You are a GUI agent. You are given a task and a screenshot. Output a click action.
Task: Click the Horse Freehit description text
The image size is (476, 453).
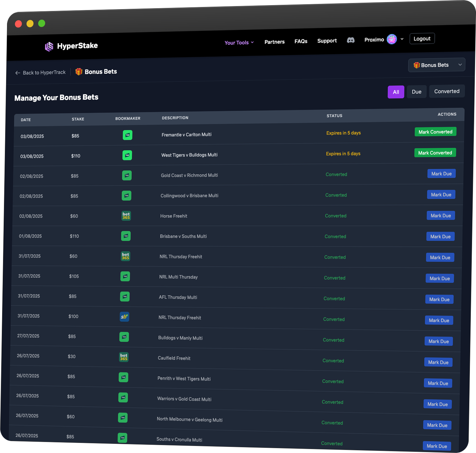[x=174, y=216]
